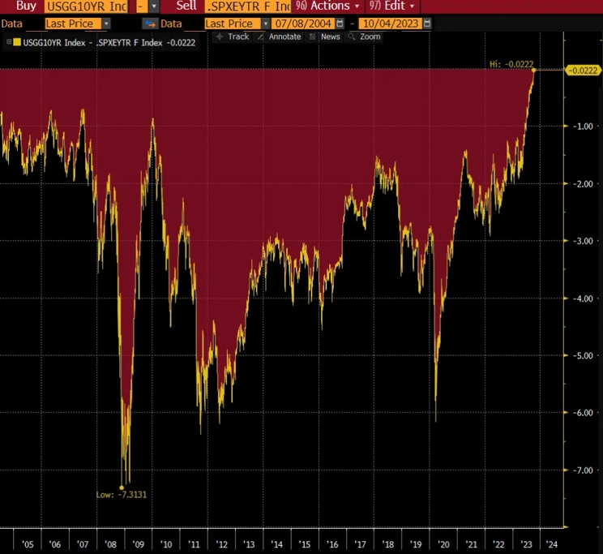
Task: Edit the 10/04/2023 end date
Action: click(x=391, y=24)
